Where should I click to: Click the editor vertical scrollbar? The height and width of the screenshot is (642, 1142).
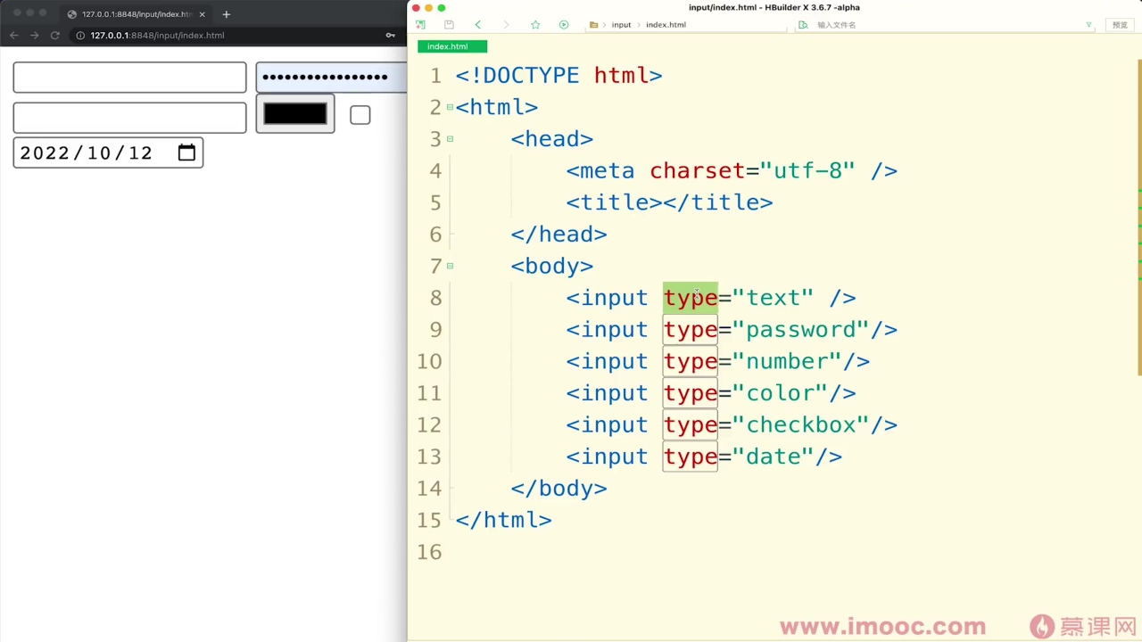1138,216
